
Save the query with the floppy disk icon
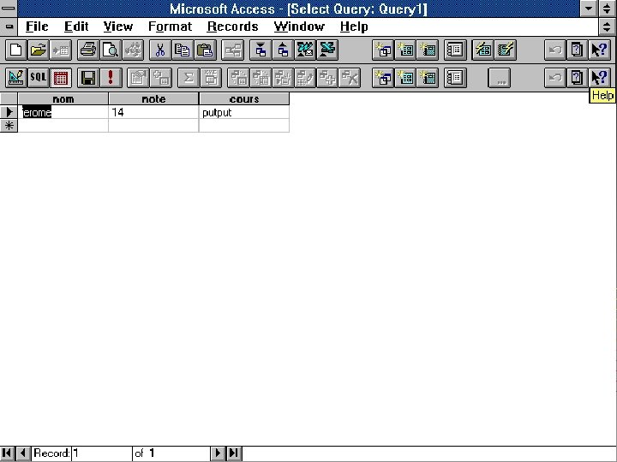tap(88, 78)
